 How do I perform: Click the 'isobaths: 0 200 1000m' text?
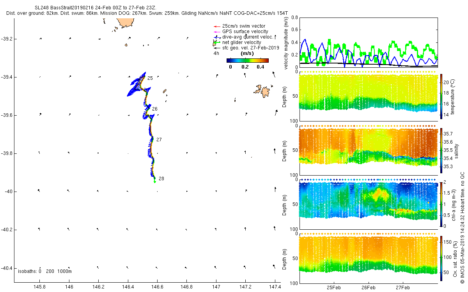tap(45, 271)
